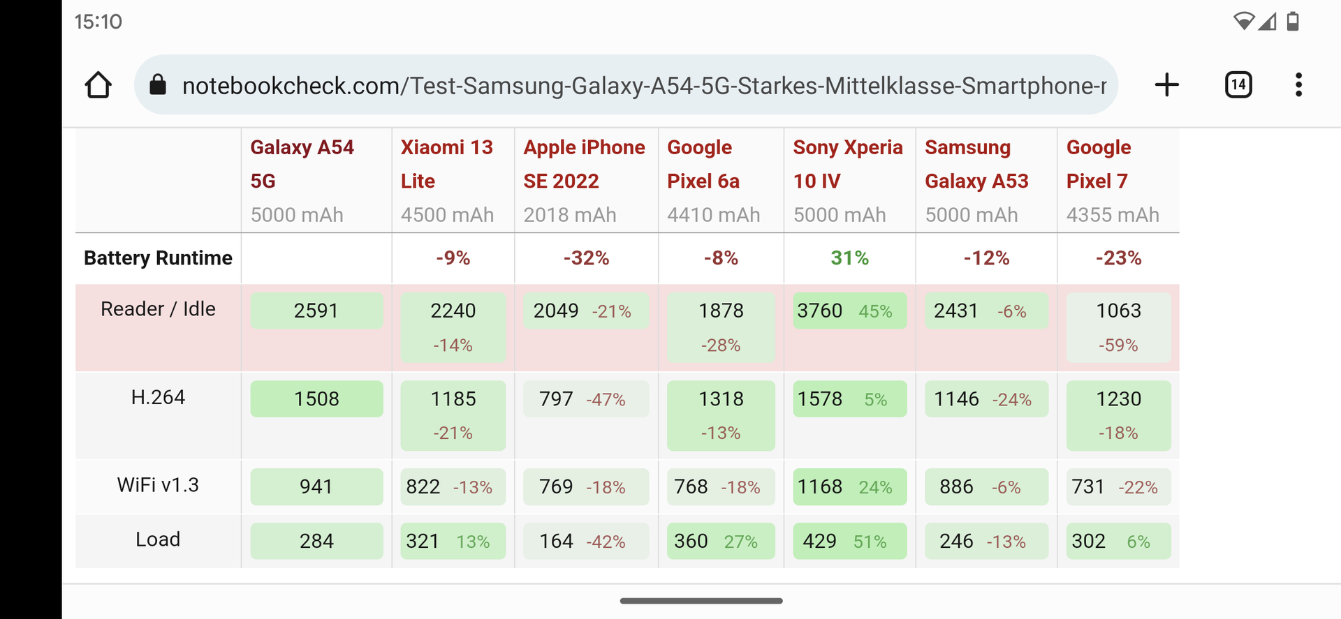Viewport: 1341px width, 619px height.
Task: Tap the 15:10 clock in status bar
Action: tap(98, 22)
